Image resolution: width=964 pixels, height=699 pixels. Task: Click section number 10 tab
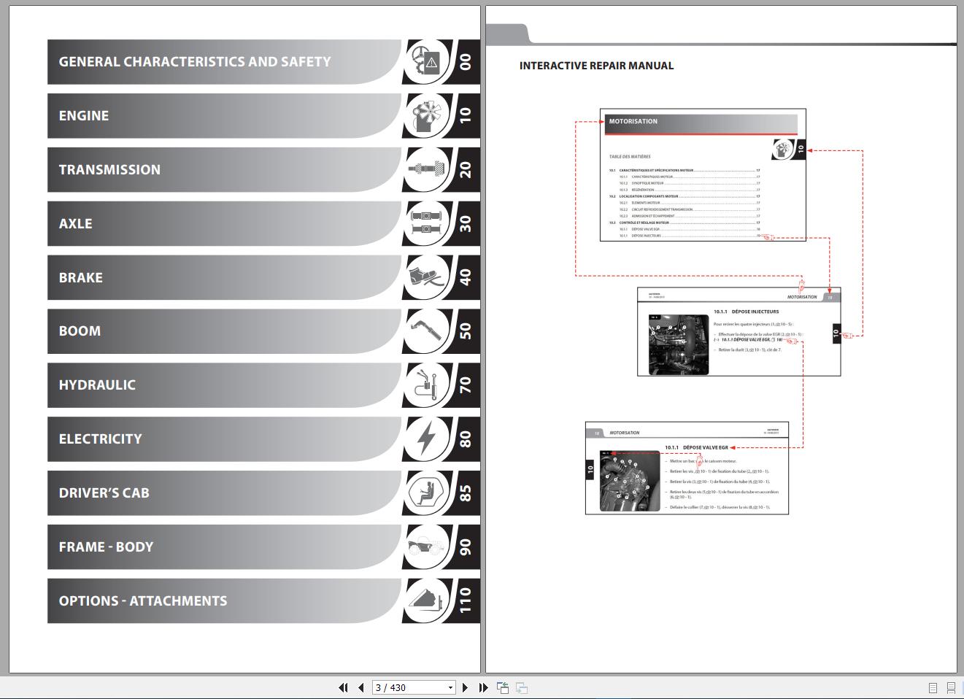(x=466, y=116)
